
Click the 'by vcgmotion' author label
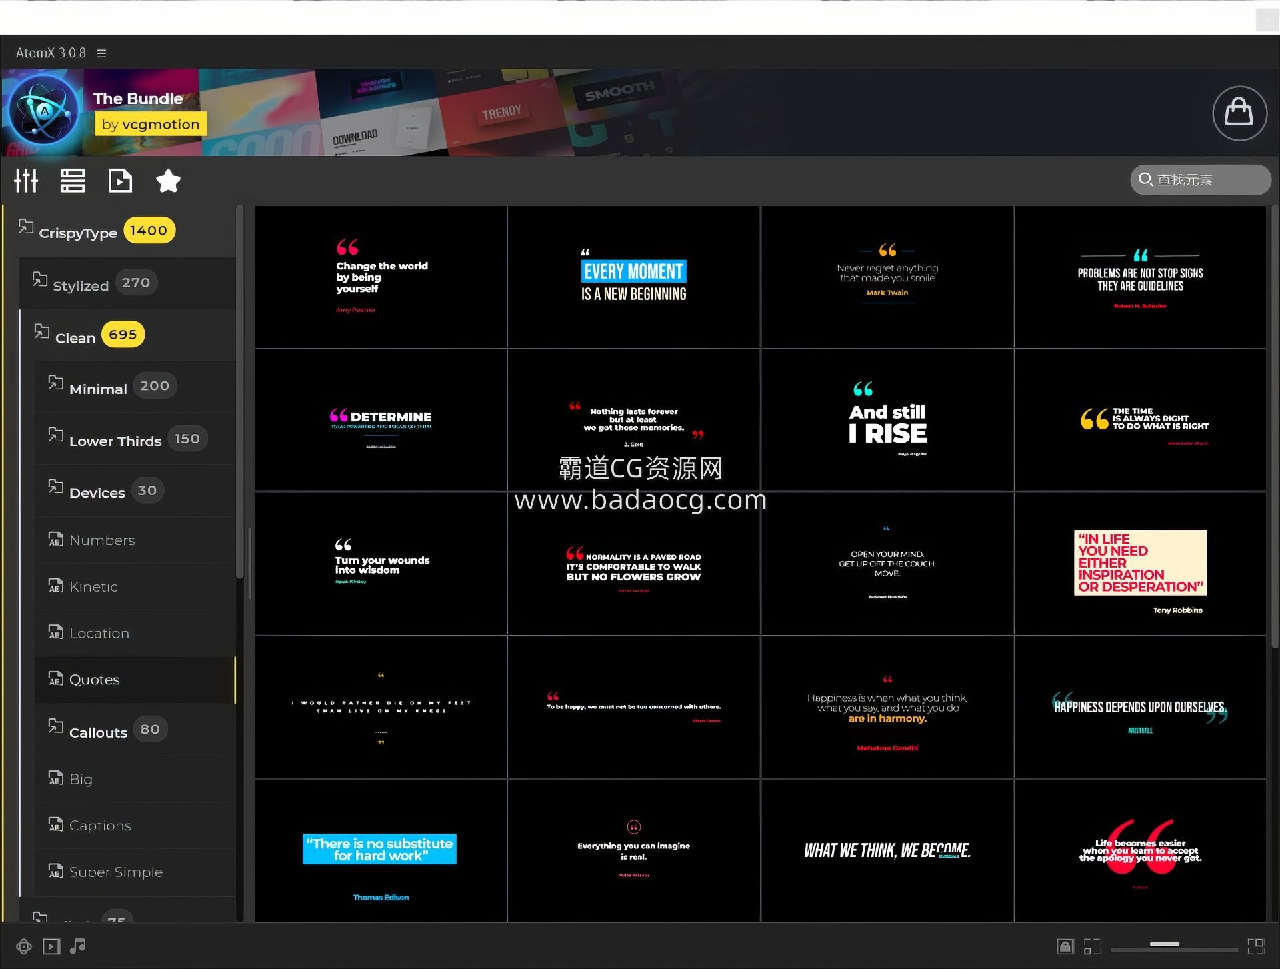click(151, 124)
